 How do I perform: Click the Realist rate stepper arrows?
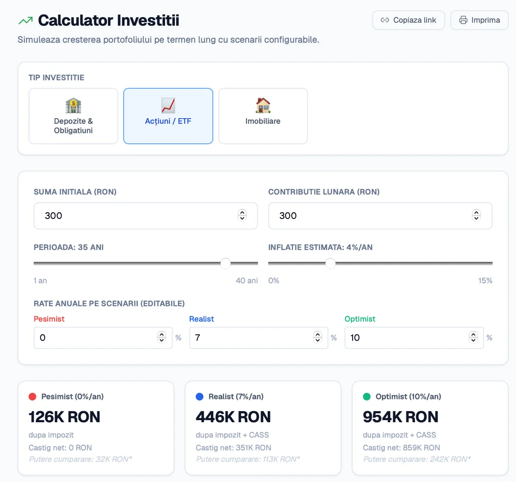[318, 338]
